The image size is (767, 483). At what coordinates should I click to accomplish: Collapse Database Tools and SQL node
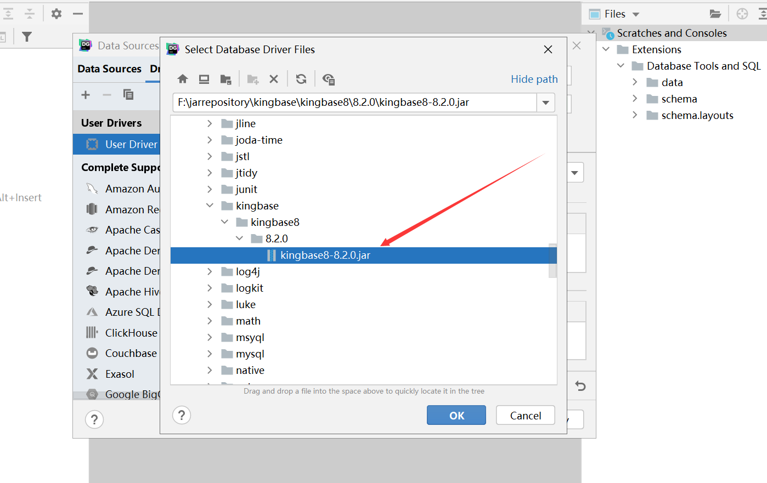621,66
